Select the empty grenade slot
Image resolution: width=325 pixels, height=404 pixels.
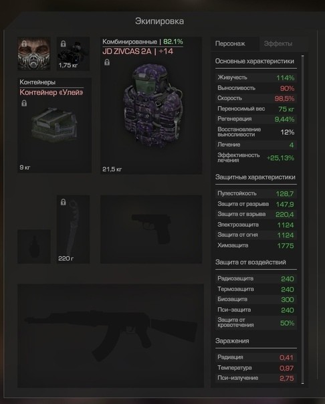pyautogui.click(x=34, y=247)
